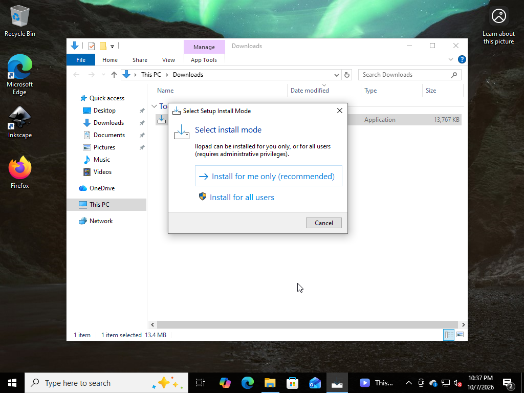Click the Properties quick access toolbar icon

92,46
